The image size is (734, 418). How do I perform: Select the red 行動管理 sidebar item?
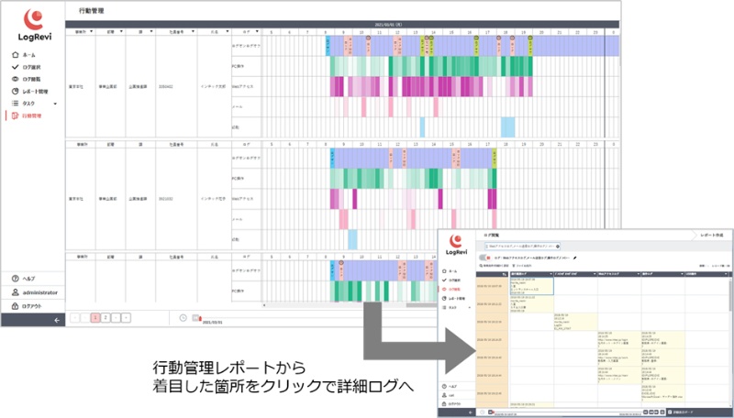(x=27, y=115)
